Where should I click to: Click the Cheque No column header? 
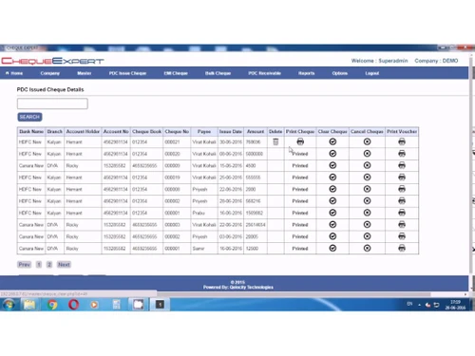pyautogui.click(x=177, y=131)
